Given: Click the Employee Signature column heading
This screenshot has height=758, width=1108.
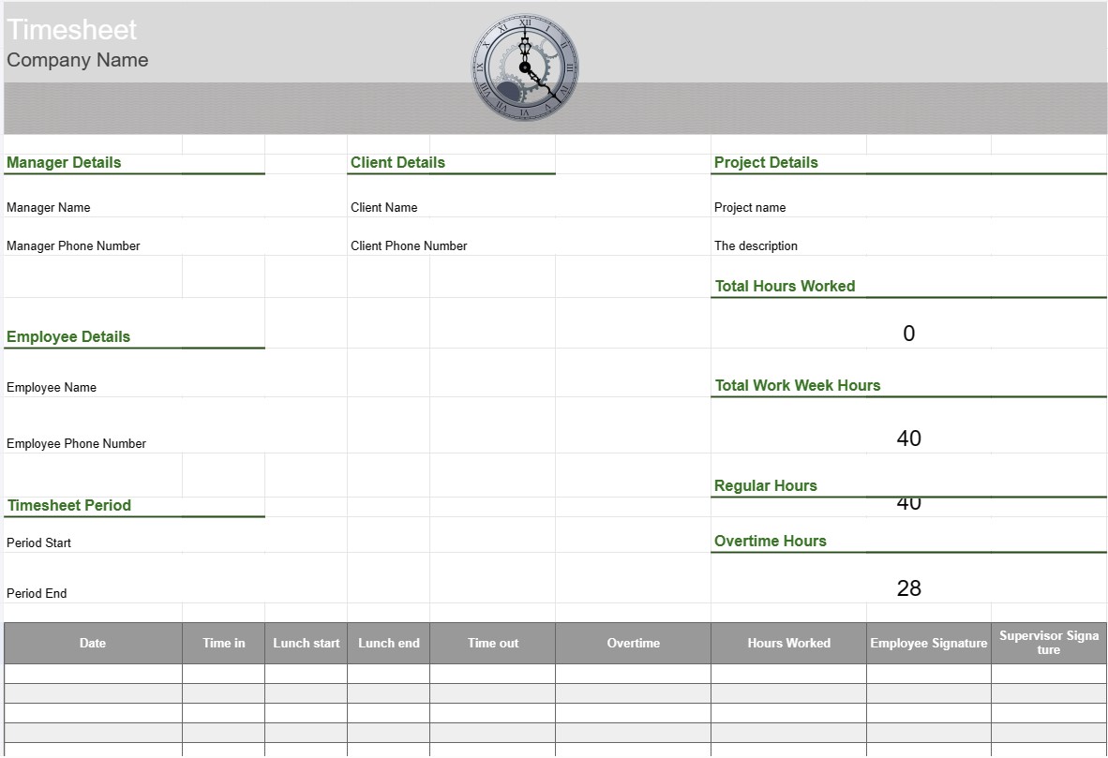Looking at the screenshot, I should click(929, 643).
